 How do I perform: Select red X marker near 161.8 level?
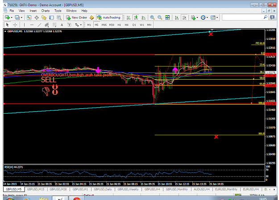click(216, 137)
